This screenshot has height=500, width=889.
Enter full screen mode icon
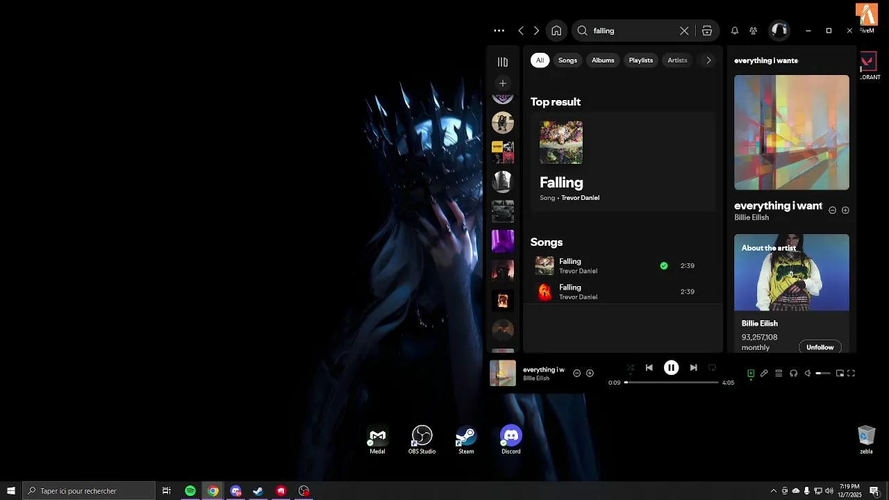click(851, 374)
